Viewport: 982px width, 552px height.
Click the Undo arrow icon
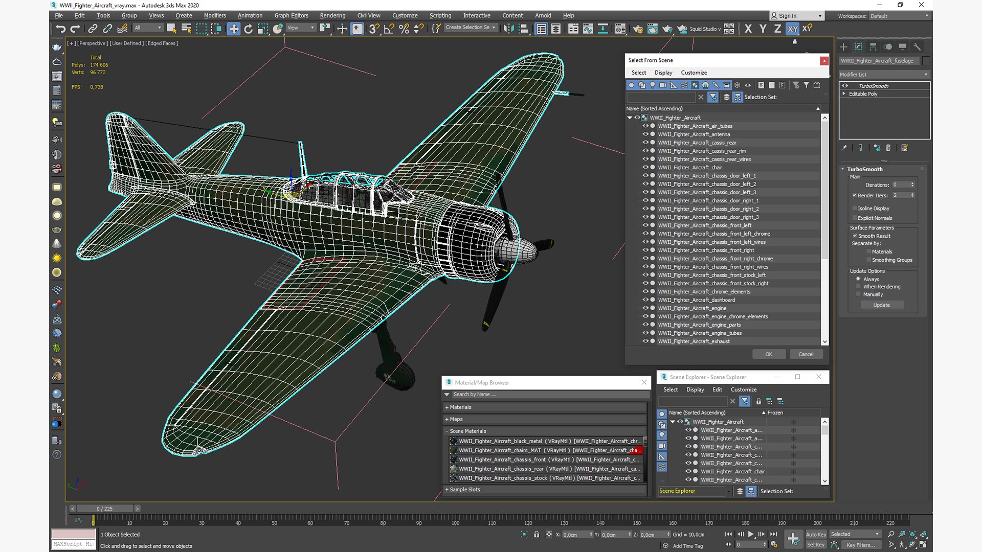click(60, 29)
